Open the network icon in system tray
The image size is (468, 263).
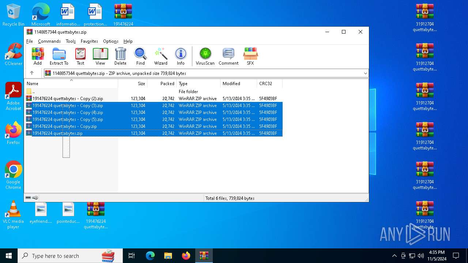[412, 256]
